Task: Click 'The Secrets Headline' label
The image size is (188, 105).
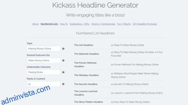Action: click(86, 84)
